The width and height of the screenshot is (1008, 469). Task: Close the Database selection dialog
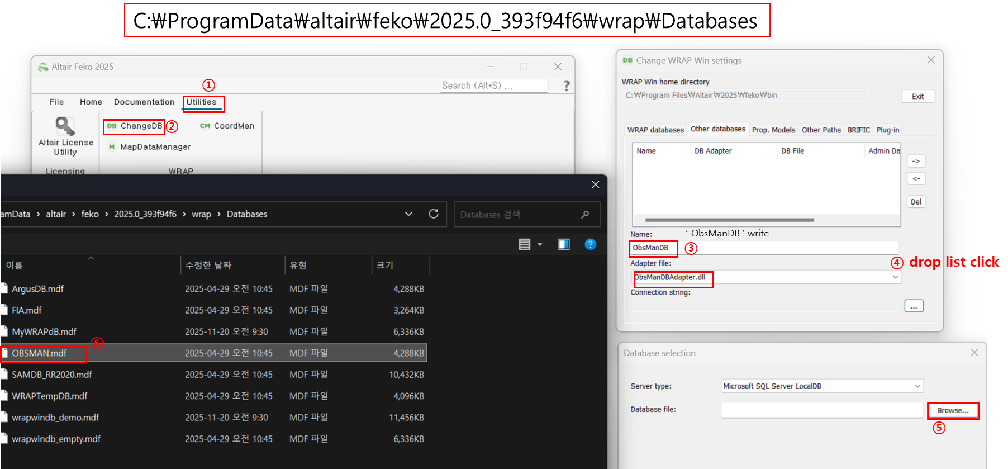point(974,353)
